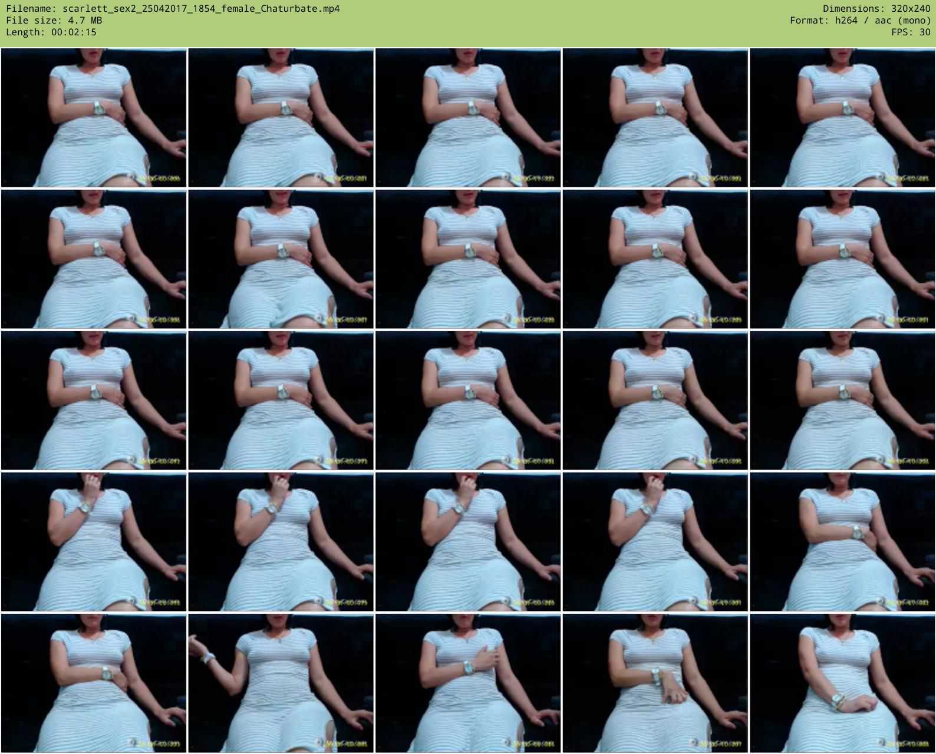936x754 pixels.
Task: Open the first thumbnail in the top row
Action: [94, 118]
